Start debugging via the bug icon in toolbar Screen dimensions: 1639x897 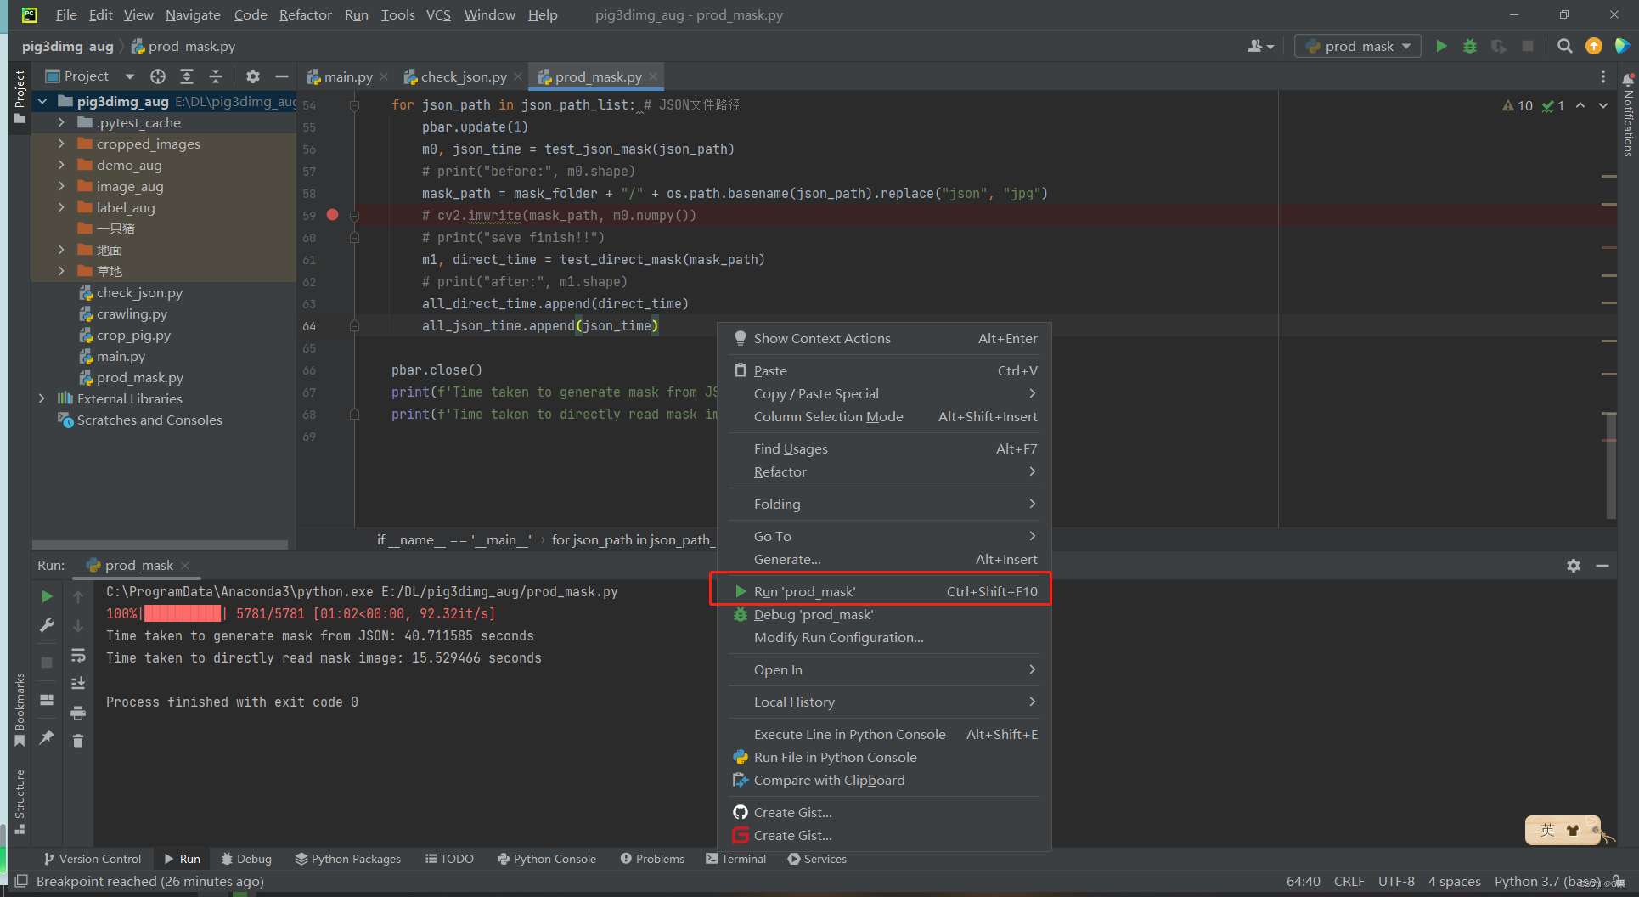(1469, 46)
